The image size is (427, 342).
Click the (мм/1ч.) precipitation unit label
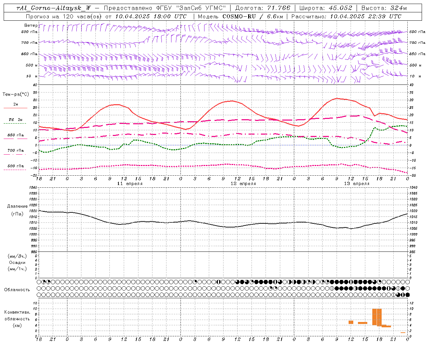pyautogui.click(x=17, y=269)
